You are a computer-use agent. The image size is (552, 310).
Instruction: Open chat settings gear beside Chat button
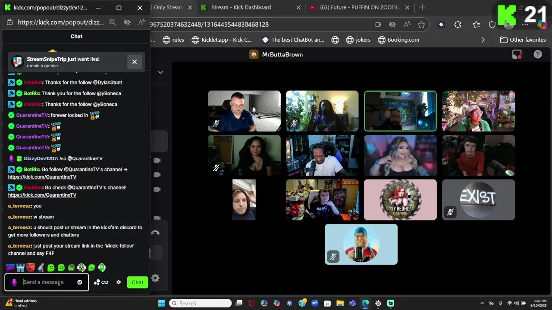(119, 282)
